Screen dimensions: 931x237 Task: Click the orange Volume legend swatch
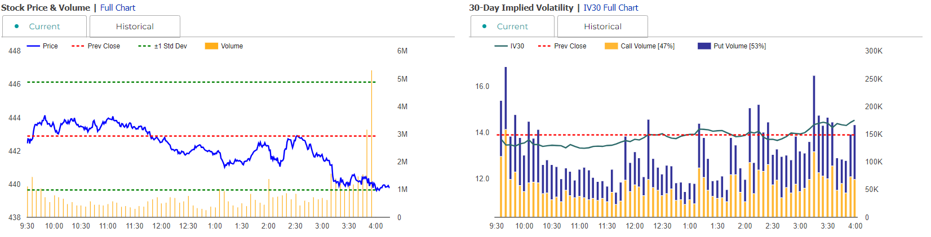coord(211,46)
